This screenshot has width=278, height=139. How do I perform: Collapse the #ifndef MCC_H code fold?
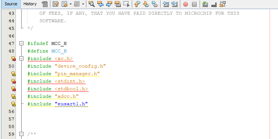point(22,43)
